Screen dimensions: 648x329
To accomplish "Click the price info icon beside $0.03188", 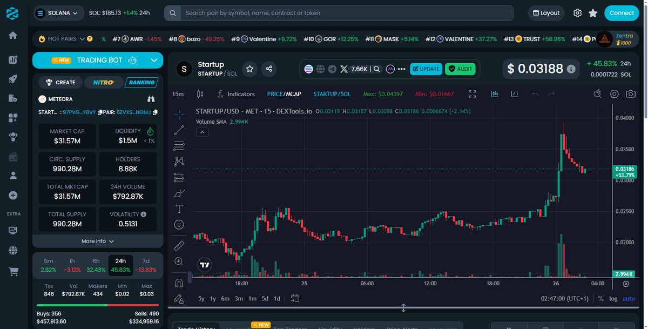I will tap(571, 69).
